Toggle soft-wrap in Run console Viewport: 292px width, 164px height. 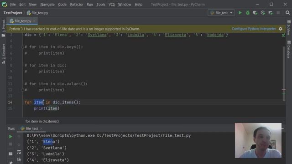[19, 152]
